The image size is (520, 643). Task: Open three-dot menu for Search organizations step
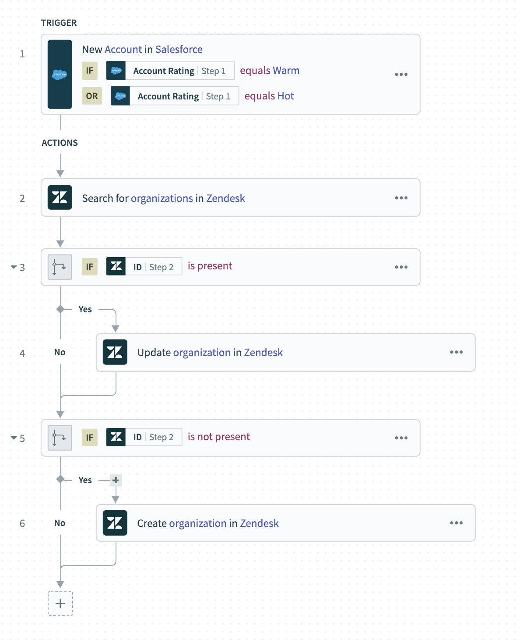pyautogui.click(x=401, y=198)
